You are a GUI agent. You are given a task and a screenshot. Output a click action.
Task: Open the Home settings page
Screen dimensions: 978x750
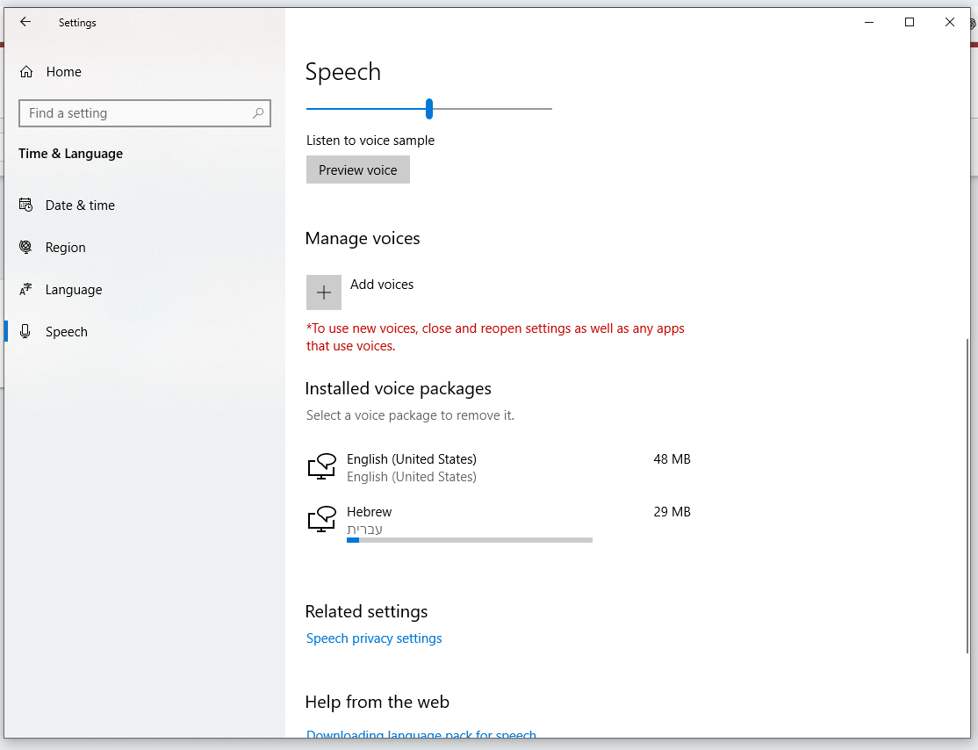(144, 72)
